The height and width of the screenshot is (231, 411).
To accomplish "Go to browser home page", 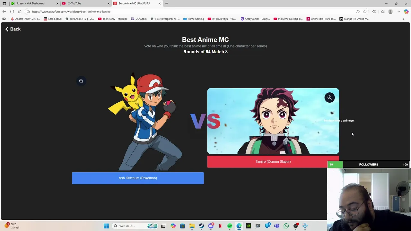I will click(x=20, y=12).
